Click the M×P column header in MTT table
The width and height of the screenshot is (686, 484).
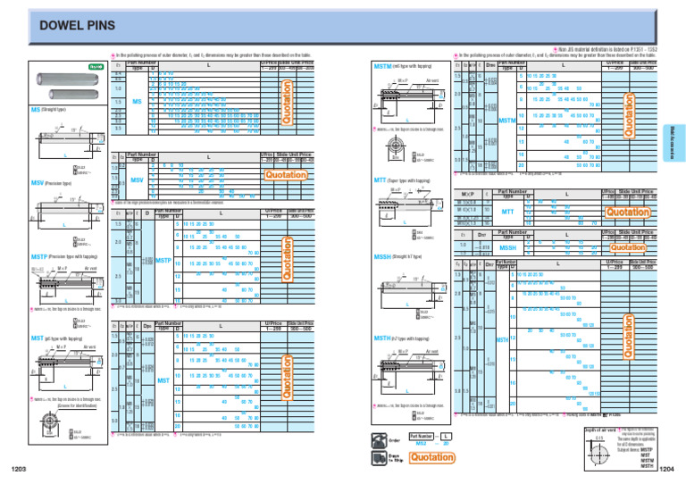click(x=468, y=194)
